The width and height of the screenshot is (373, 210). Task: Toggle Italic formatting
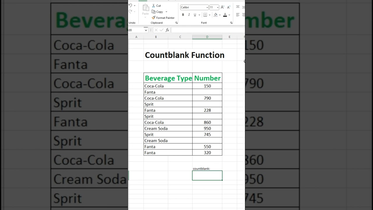point(189,15)
